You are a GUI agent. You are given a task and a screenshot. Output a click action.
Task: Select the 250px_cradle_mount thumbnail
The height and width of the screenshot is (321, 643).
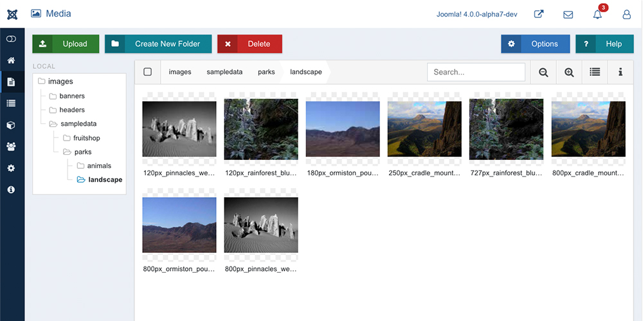[x=424, y=129]
